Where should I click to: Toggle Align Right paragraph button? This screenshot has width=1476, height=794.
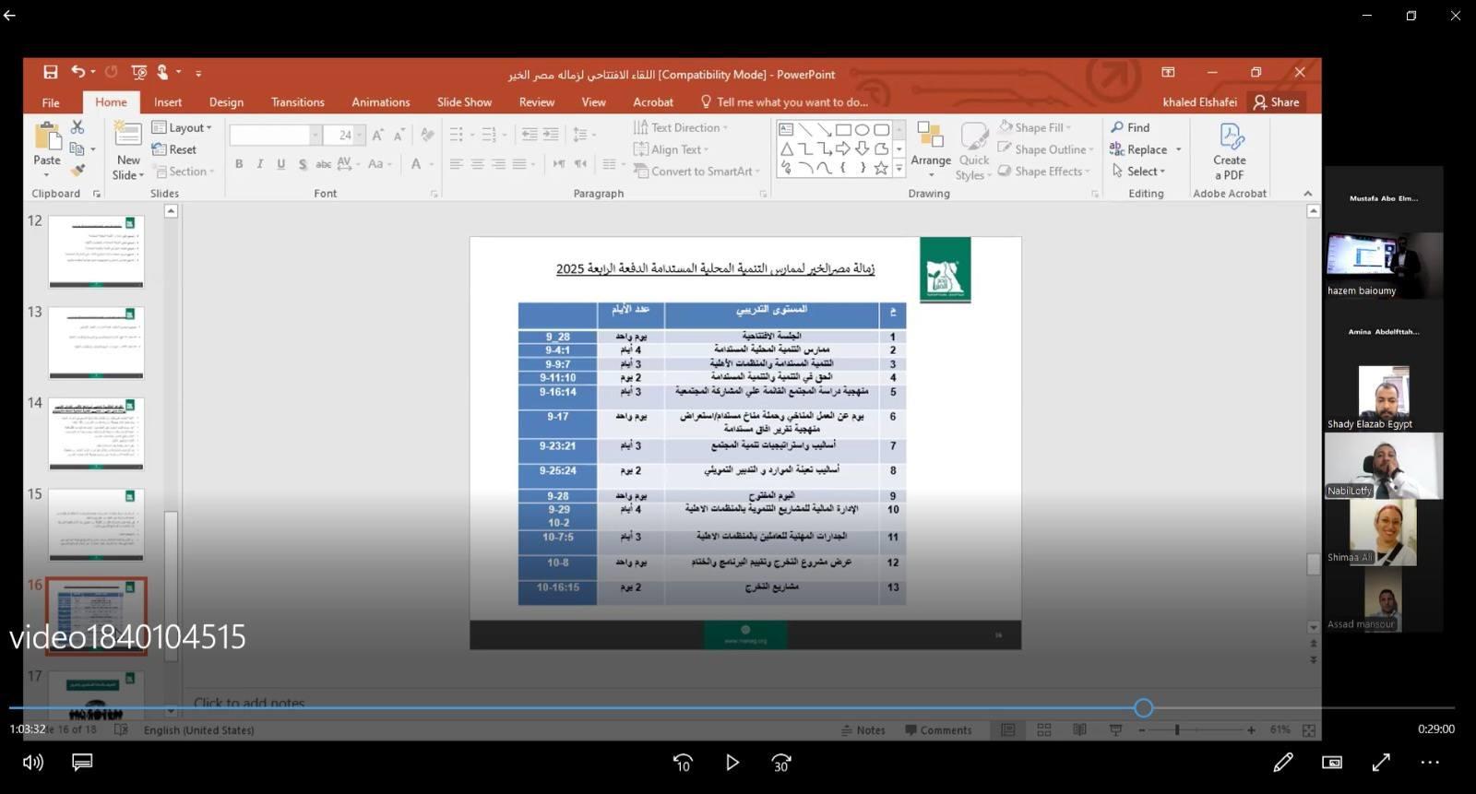(498, 164)
